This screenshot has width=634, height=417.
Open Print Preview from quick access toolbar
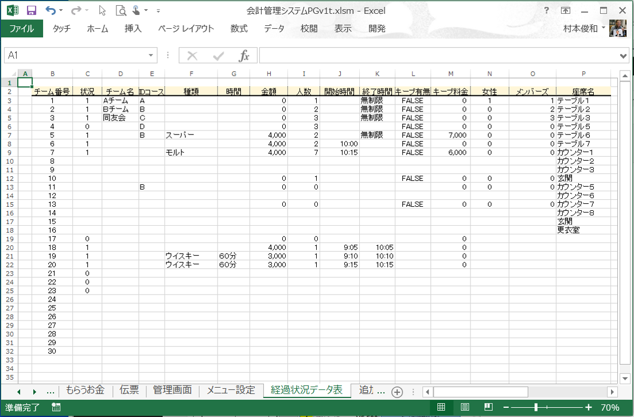click(x=120, y=10)
